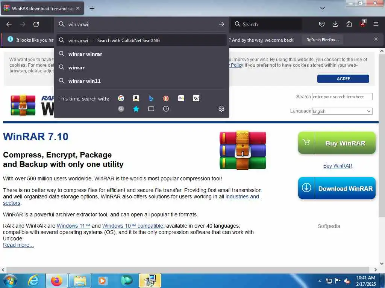The image size is (385, 288).
Task: Open Windows Explorer from the taskbar
Action: [80, 280]
